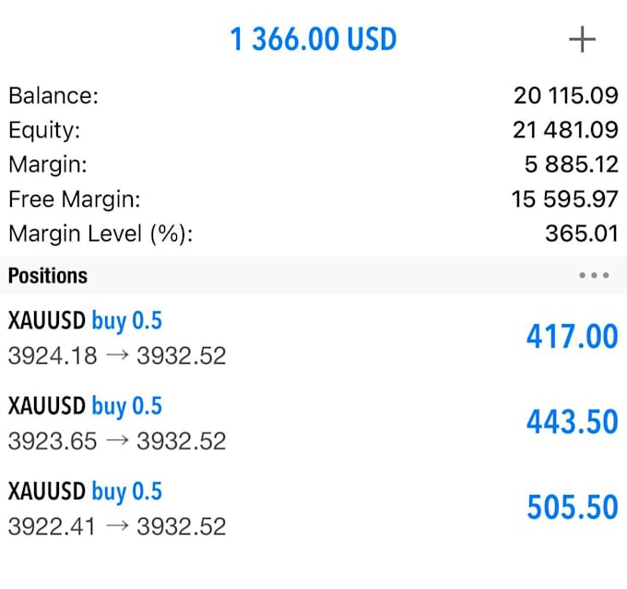Click the first 'buy 0.5' label
The width and height of the screenshot is (627, 589).
[x=126, y=320]
